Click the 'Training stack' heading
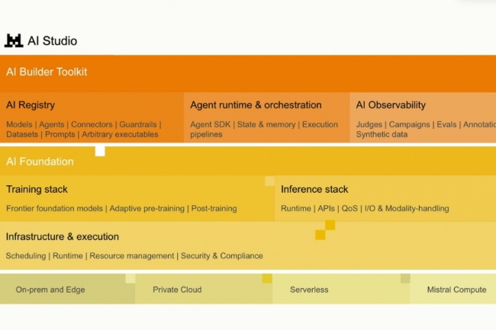Viewport: 496px width, 330px height. pos(37,189)
